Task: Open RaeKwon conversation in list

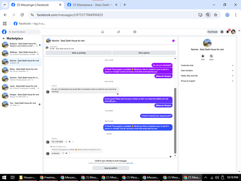Action: (x=21, y=53)
